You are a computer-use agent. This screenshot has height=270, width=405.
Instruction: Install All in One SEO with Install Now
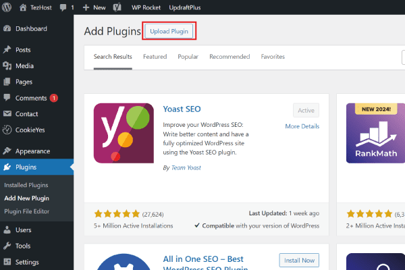[x=299, y=260]
